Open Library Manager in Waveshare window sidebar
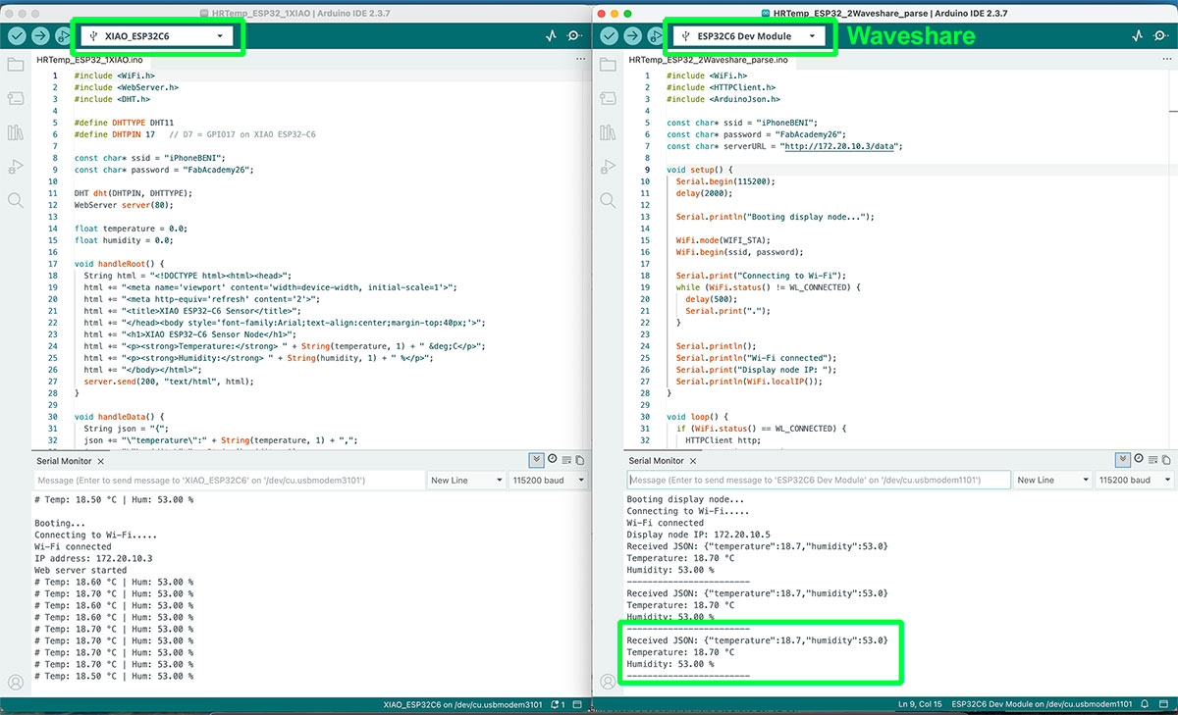The width and height of the screenshot is (1178, 715). (608, 131)
